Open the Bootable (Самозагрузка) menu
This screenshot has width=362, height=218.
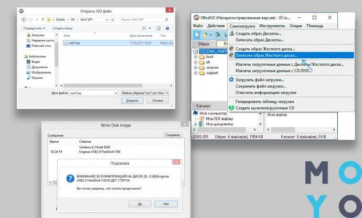pyautogui.click(x=242, y=26)
